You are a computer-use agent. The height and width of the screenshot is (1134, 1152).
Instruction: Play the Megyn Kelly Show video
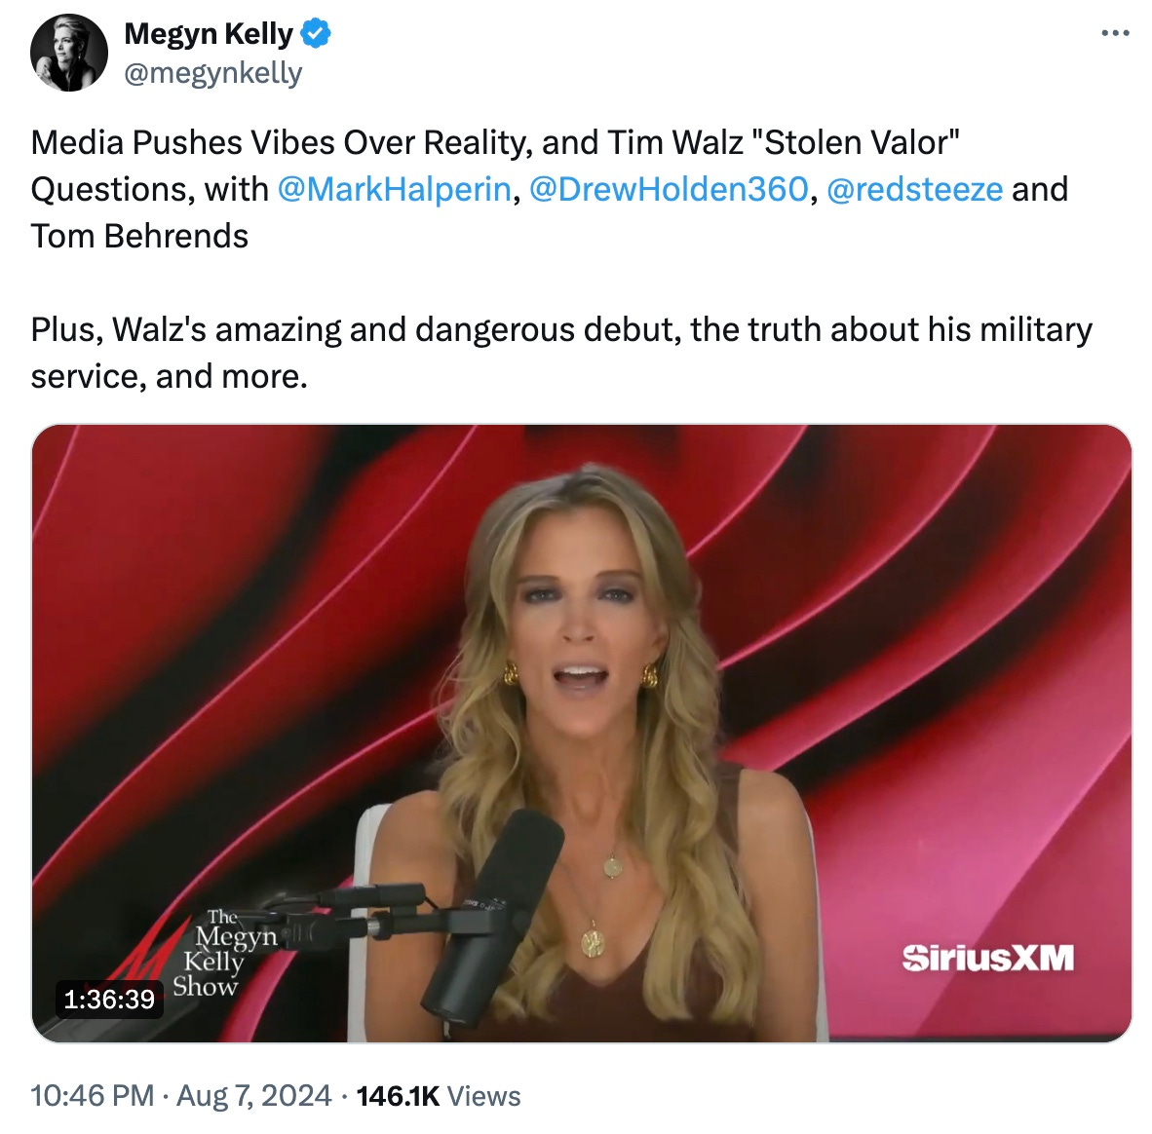coord(581,733)
